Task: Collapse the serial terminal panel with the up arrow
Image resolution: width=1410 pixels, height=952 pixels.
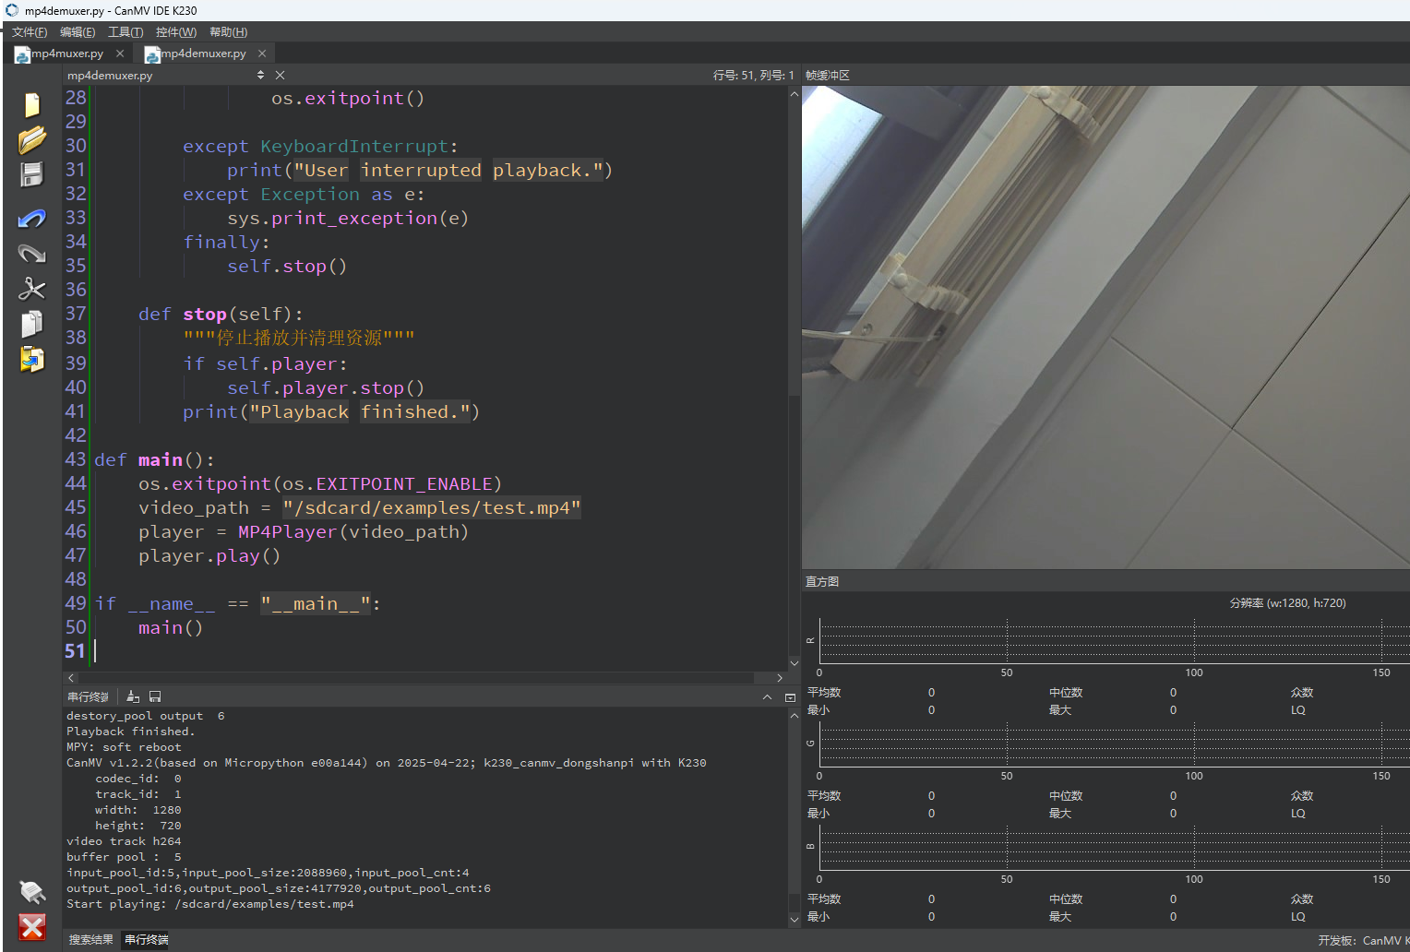Action: pyautogui.click(x=767, y=697)
